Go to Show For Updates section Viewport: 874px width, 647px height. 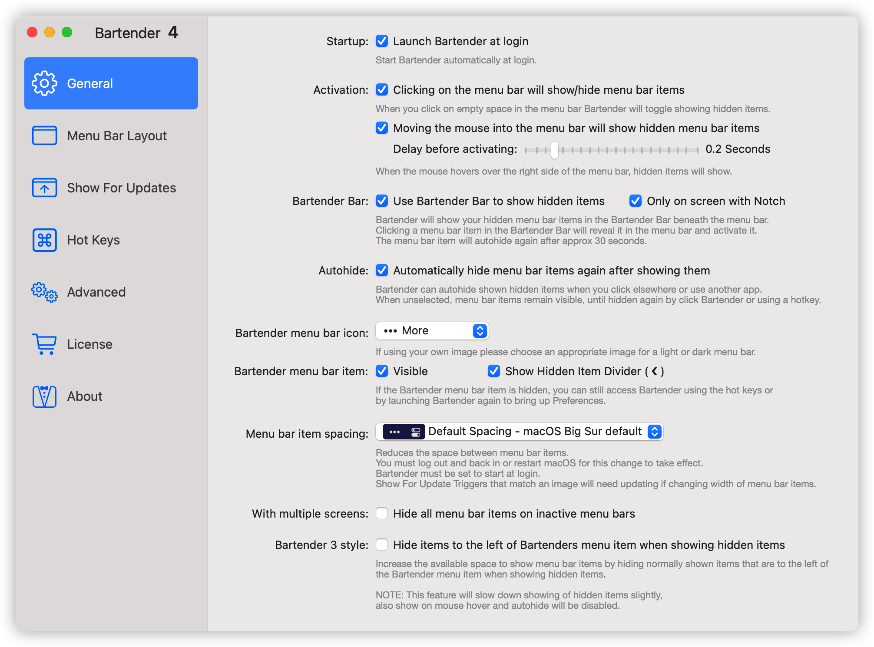click(x=111, y=188)
